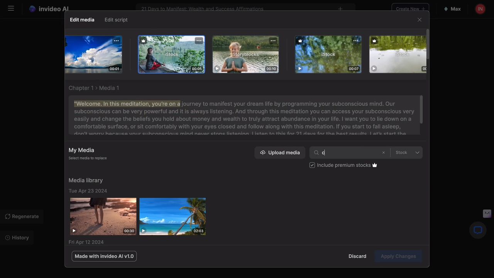Screen dimensions: 494x278
Task: Play the palm tree beach video
Action: [x=144, y=231]
